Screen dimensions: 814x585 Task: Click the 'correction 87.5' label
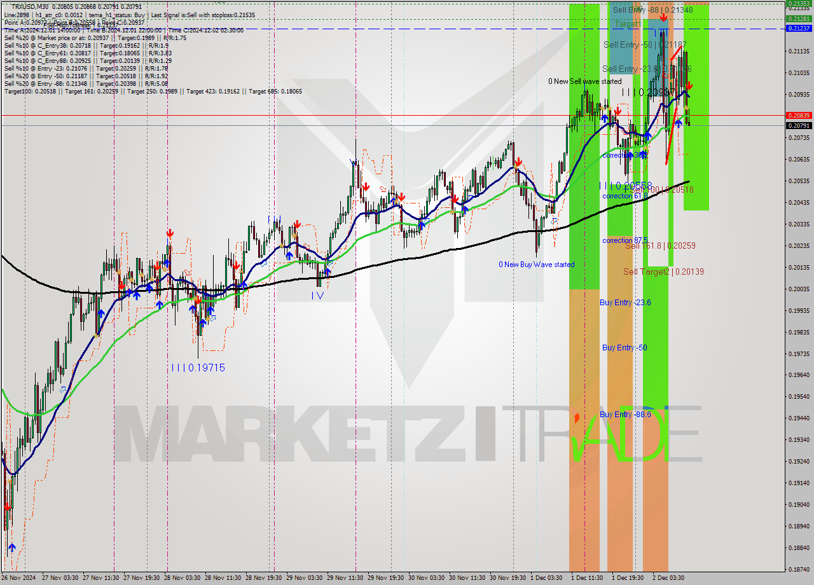tap(626, 240)
